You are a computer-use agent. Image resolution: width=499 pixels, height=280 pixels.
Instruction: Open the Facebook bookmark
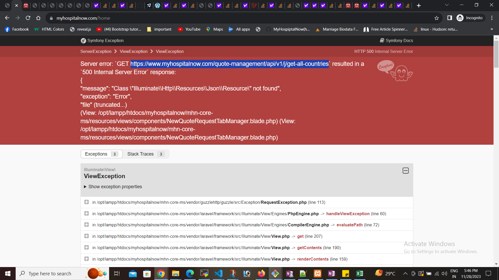17,29
